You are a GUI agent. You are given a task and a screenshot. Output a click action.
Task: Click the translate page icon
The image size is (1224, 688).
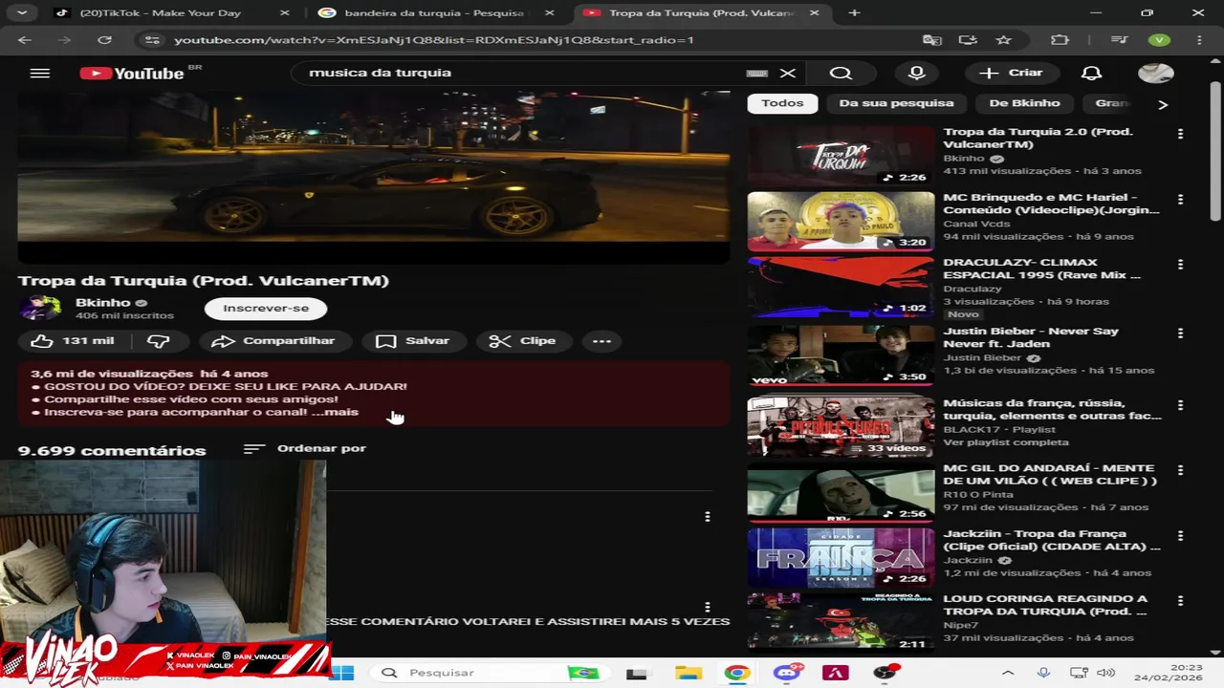931,40
